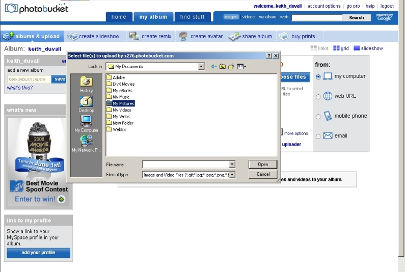Choose the 'mobile phone' radio option

pos(318,116)
